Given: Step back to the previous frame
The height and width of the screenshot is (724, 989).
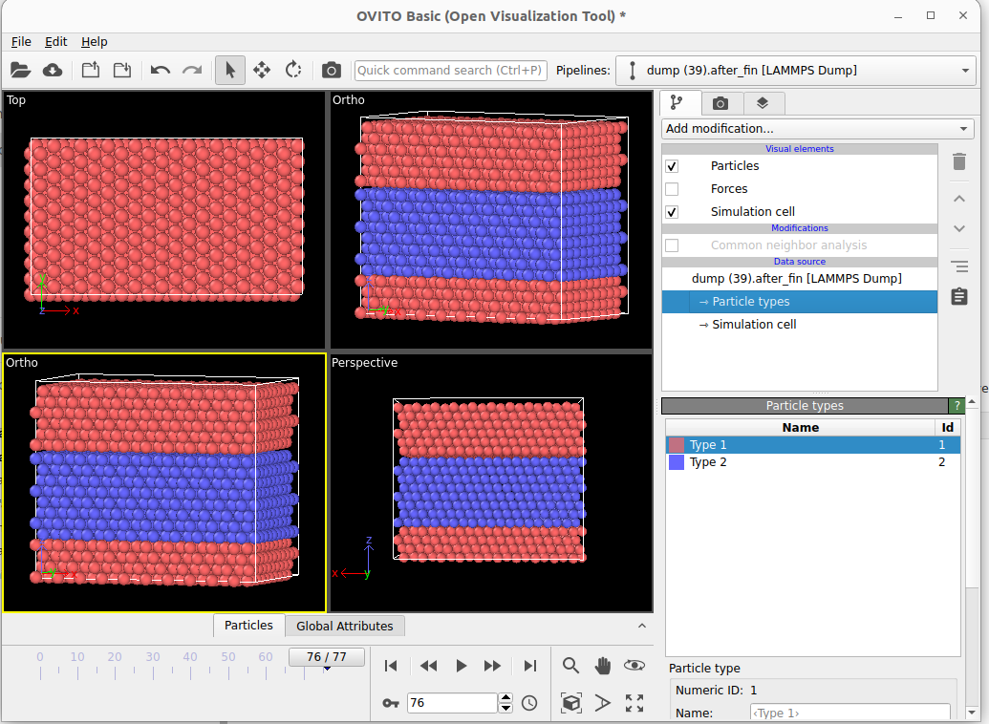Looking at the screenshot, I should [x=428, y=666].
